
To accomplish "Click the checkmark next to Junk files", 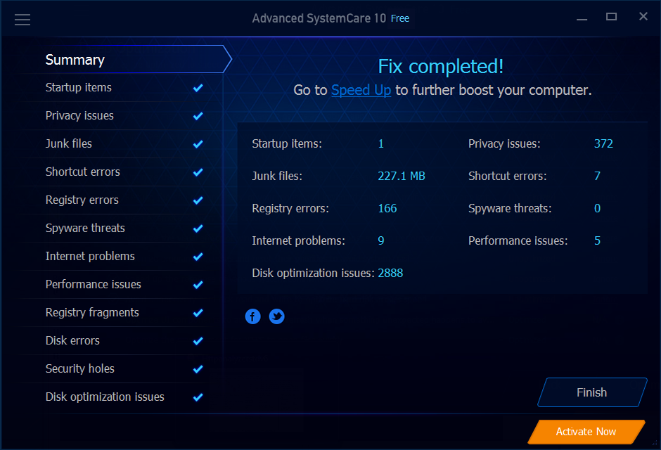I will click(198, 144).
